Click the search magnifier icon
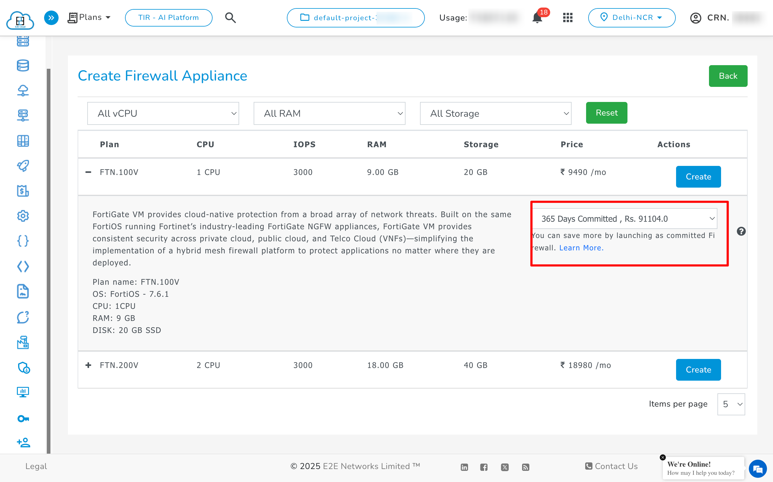Viewport: 773px width, 482px height. click(x=230, y=17)
